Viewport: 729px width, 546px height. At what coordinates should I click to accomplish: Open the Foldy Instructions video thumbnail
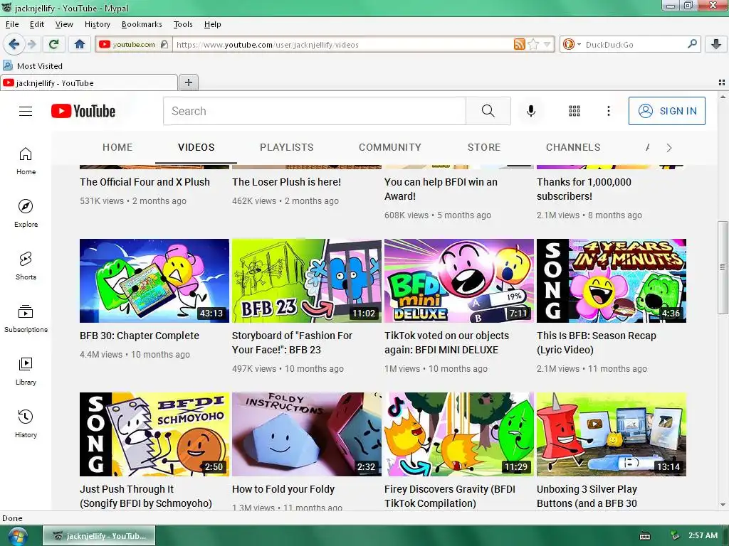[x=306, y=434]
